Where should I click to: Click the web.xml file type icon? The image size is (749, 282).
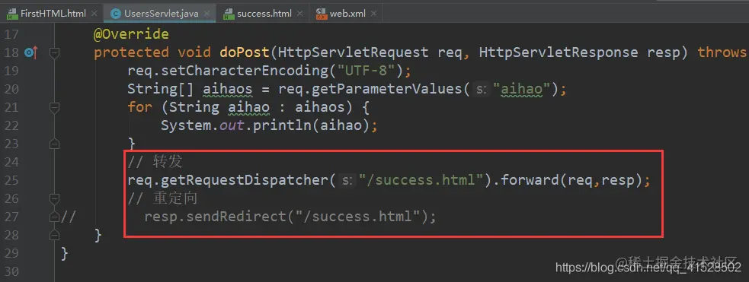[x=322, y=14]
